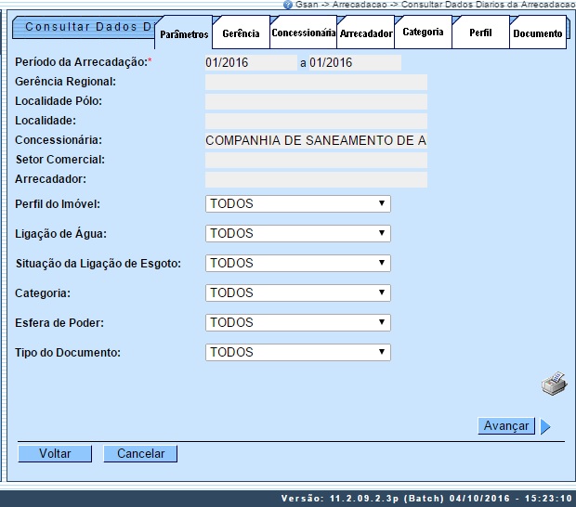Open the Documento tab
The image size is (576, 507).
[x=538, y=33]
